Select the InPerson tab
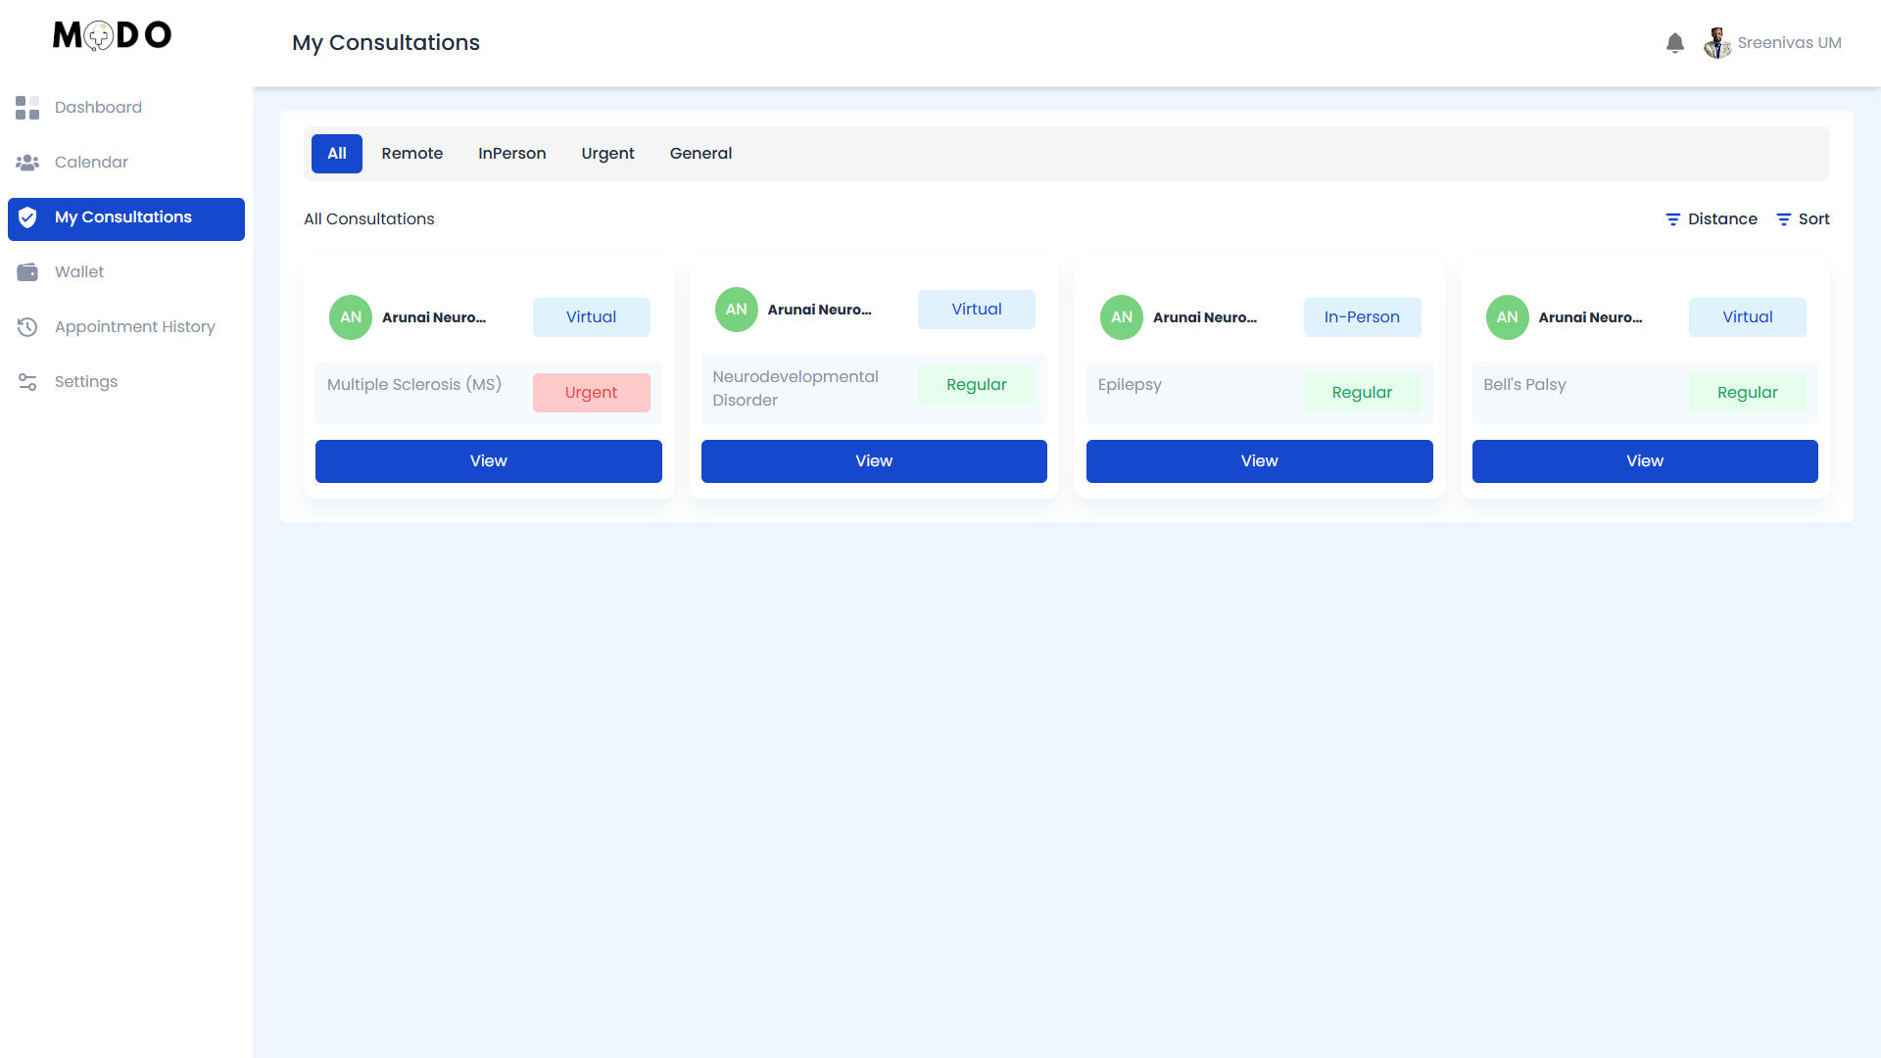 click(511, 154)
